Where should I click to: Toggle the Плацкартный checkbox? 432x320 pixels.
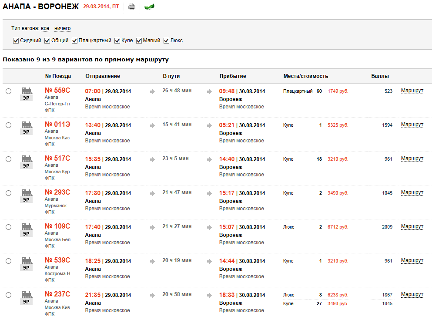74,41
